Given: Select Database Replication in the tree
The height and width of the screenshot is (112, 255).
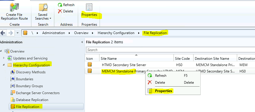Looking at the screenshot, I should tap(32, 100).
